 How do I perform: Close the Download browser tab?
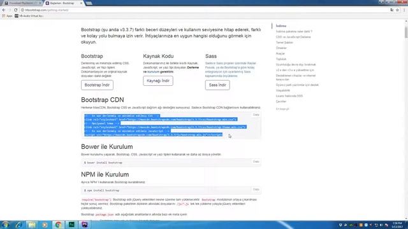coord(40,3)
